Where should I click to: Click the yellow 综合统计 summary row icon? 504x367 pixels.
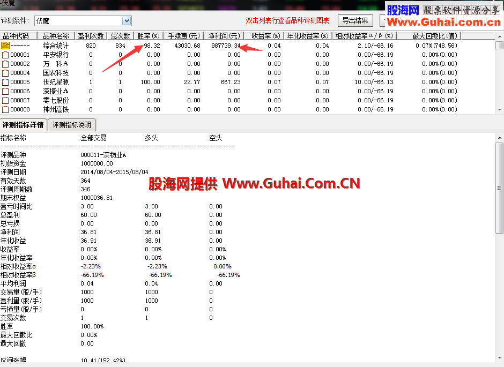coord(5,46)
